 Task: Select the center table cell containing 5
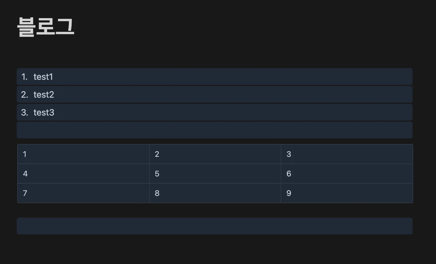tap(215, 174)
